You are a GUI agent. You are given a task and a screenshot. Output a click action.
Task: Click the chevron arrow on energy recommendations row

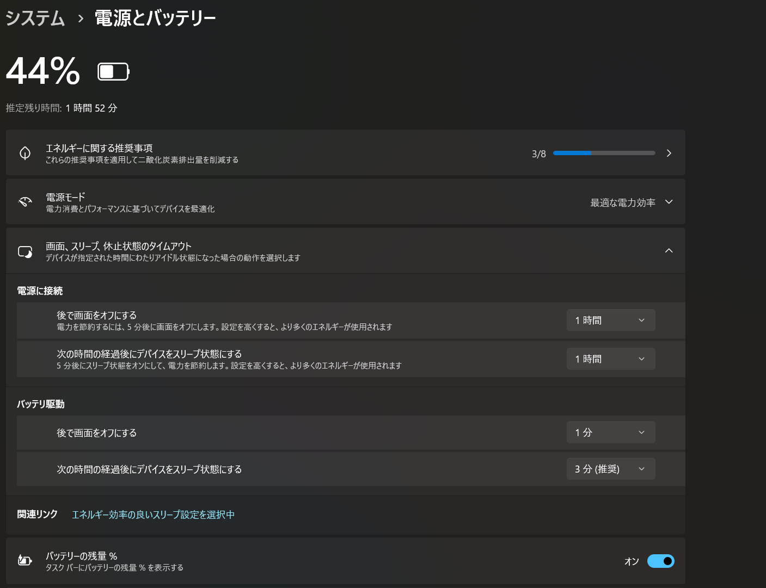tap(669, 153)
